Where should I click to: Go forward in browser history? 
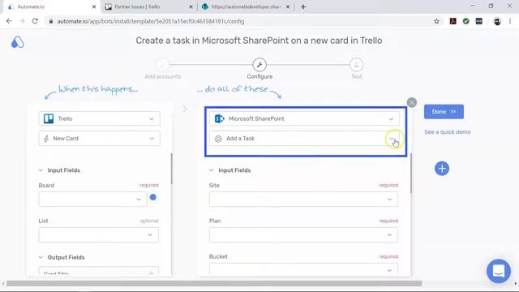point(22,21)
